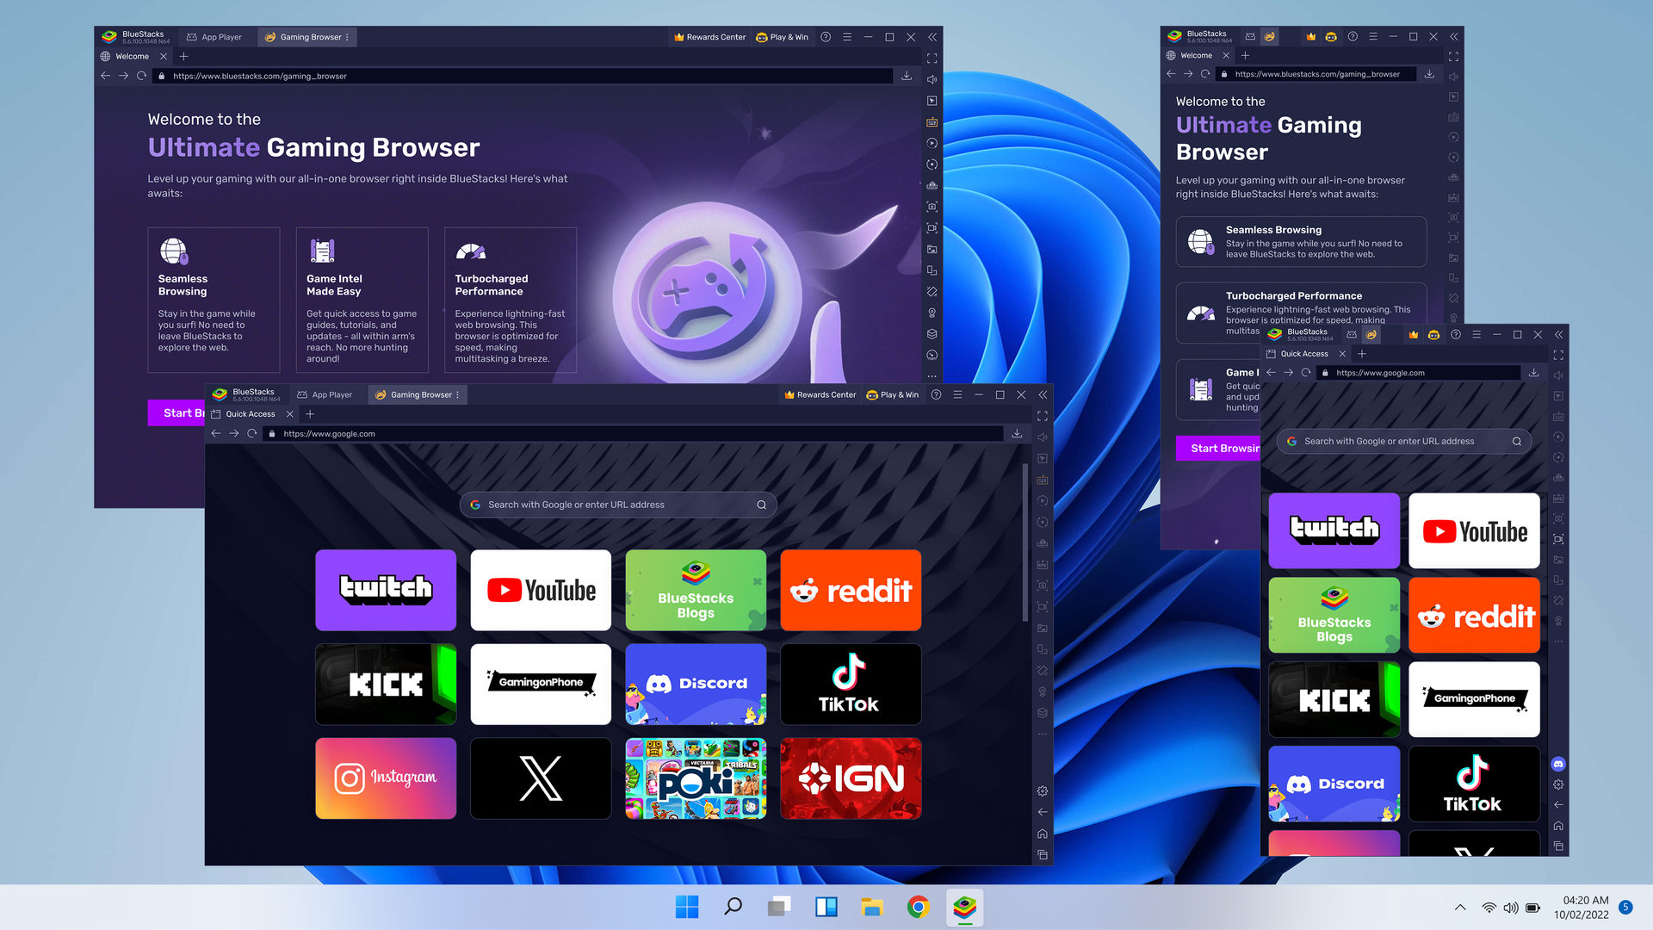
Task: Open File Explorer from the taskbar
Action: pyautogui.click(x=872, y=907)
